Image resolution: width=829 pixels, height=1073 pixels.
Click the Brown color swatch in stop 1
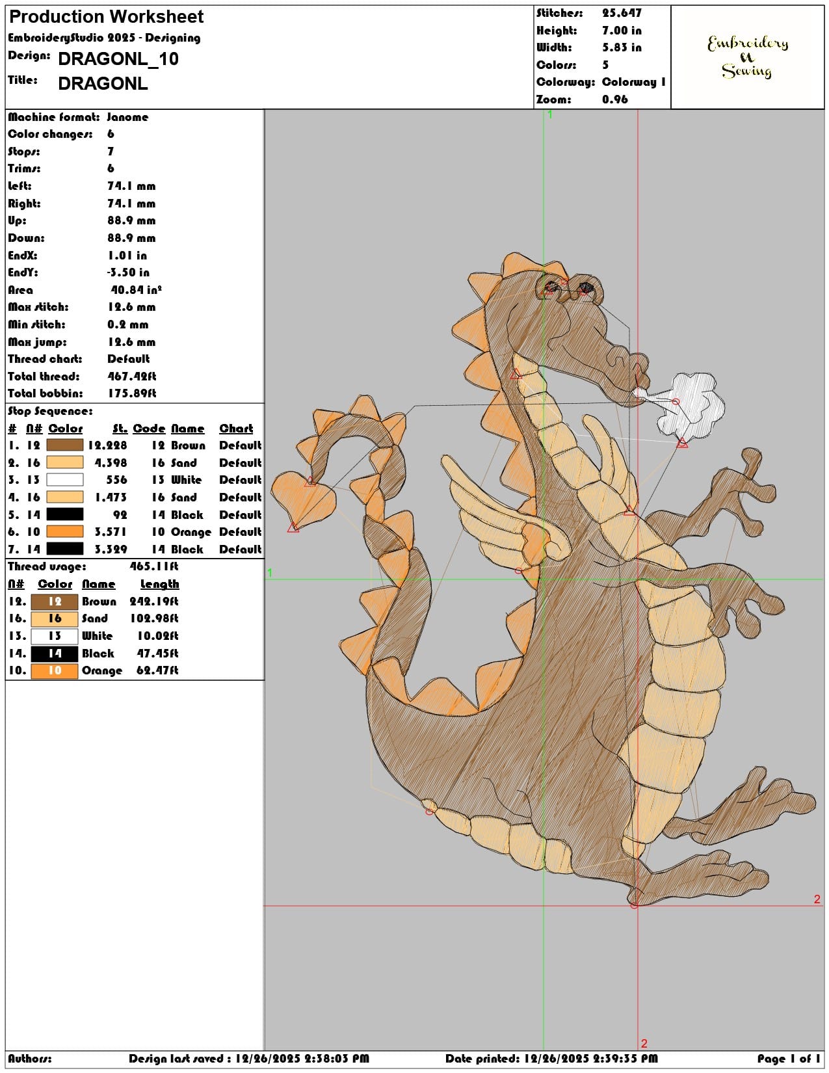click(65, 445)
